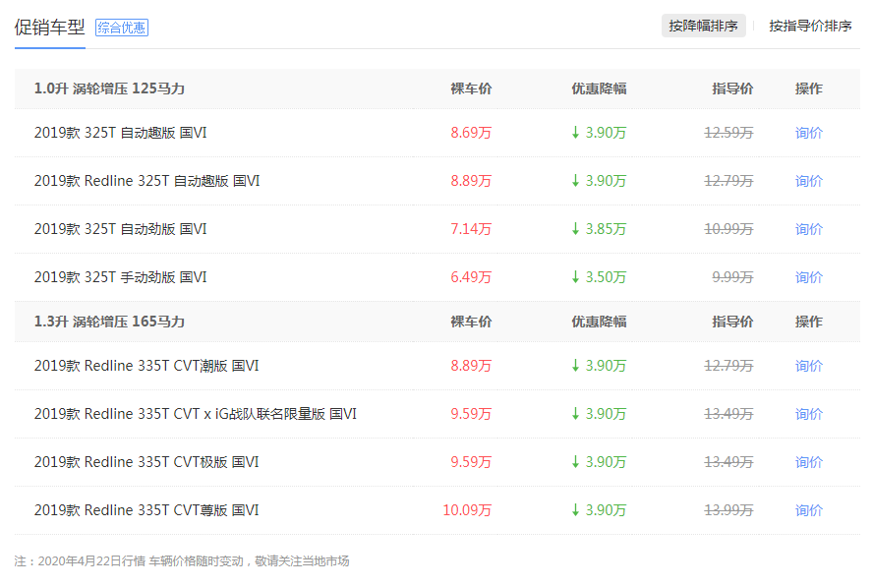872x587 pixels.
Task: Open 2019款 325T 手动劲版 国VI model
Action: tap(120, 277)
